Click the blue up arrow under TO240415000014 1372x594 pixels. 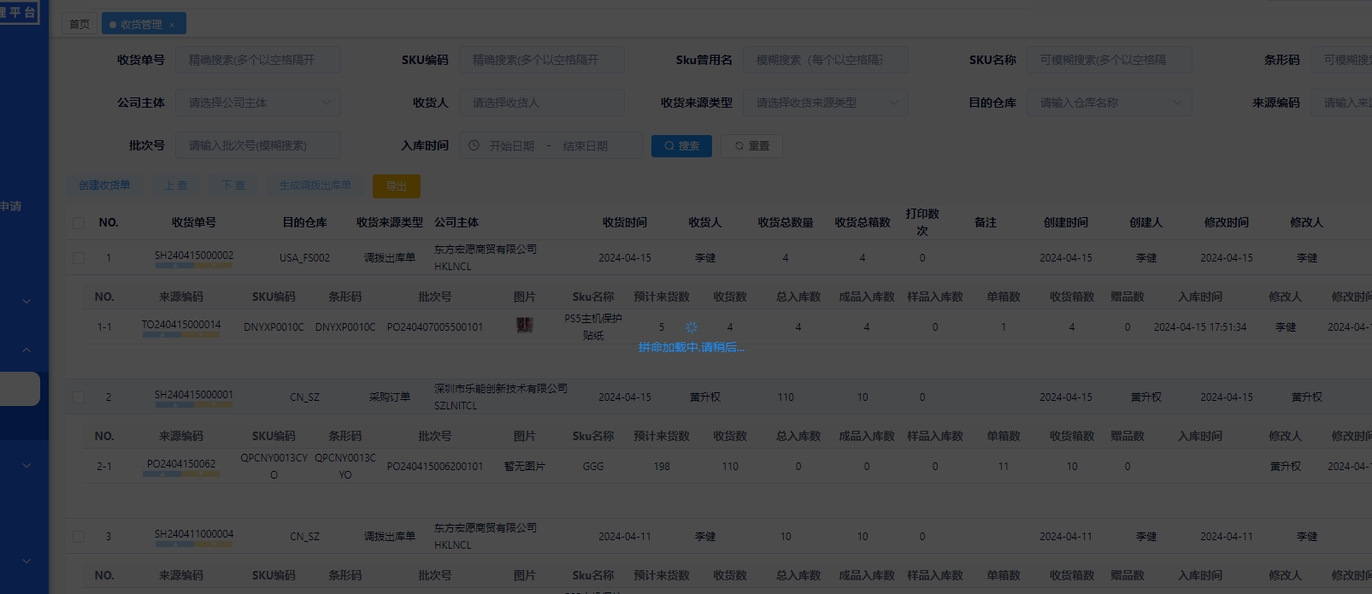click(161, 335)
